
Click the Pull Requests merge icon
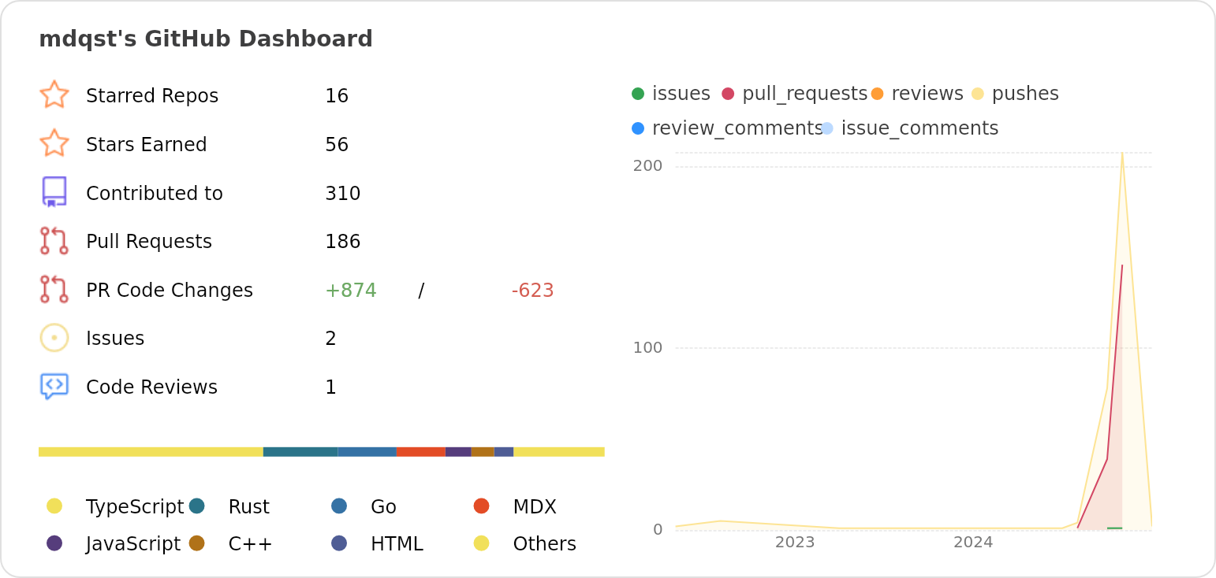click(54, 241)
